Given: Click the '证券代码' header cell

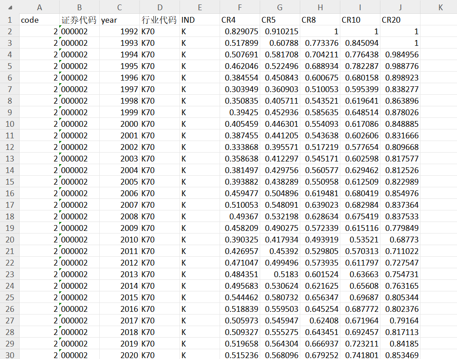Looking at the screenshot, I should click(x=79, y=20).
